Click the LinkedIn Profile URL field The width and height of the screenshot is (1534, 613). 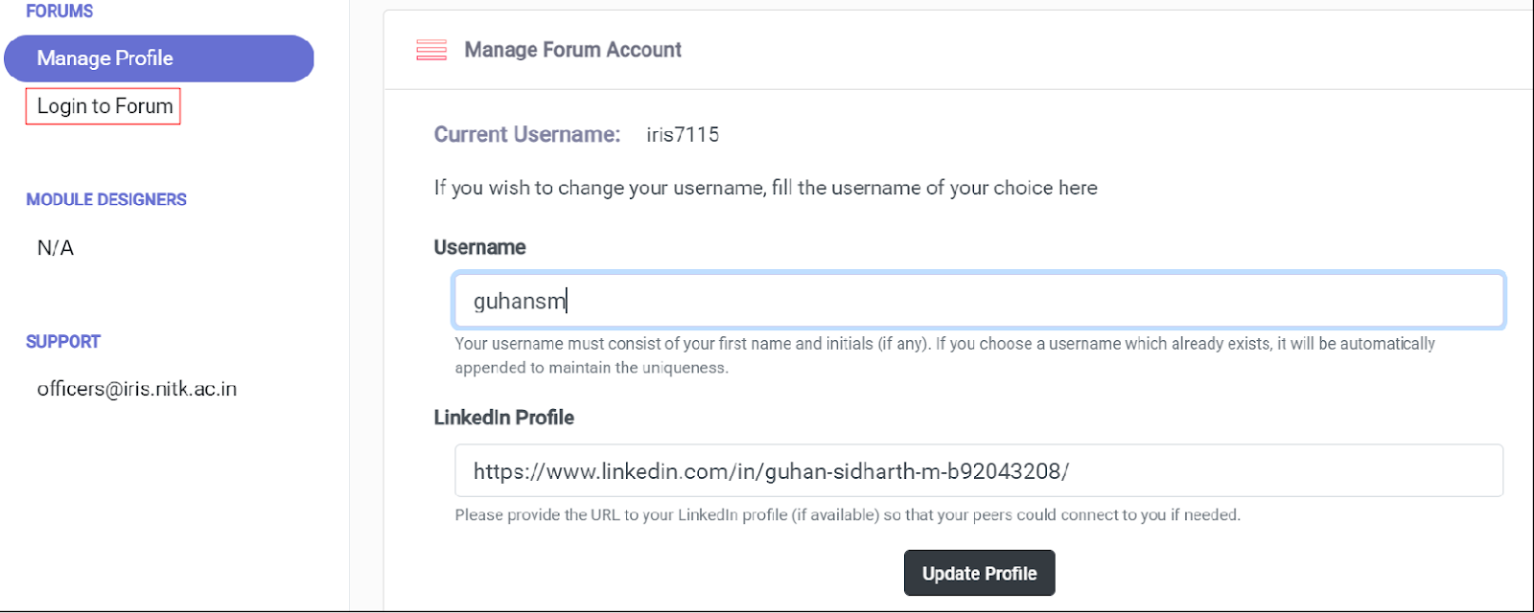tap(978, 471)
